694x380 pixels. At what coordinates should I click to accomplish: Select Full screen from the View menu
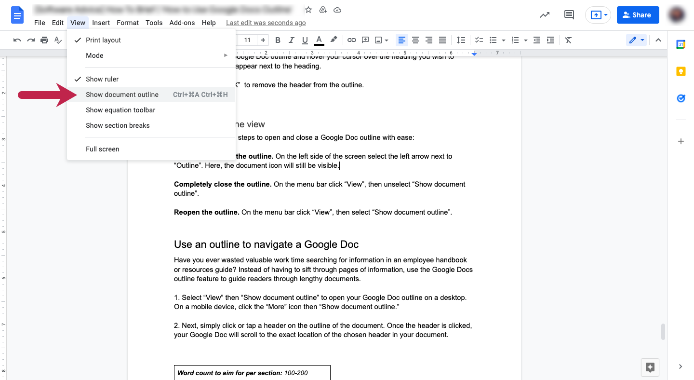[x=102, y=149]
